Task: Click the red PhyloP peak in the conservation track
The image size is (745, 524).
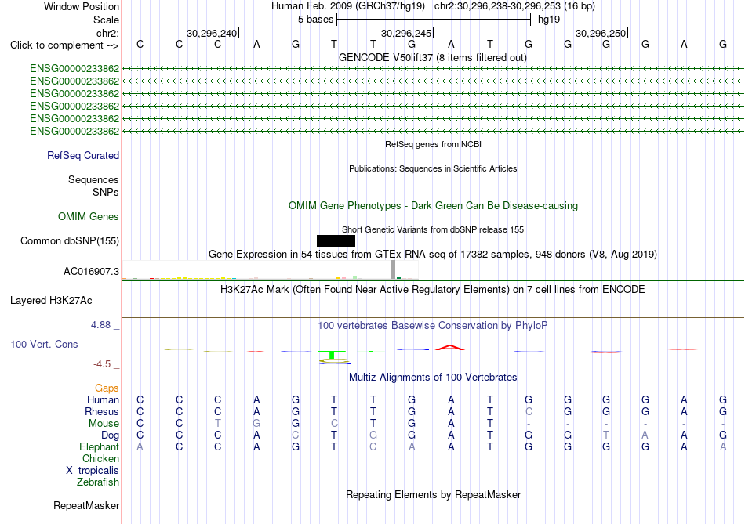Action: [x=450, y=348]
